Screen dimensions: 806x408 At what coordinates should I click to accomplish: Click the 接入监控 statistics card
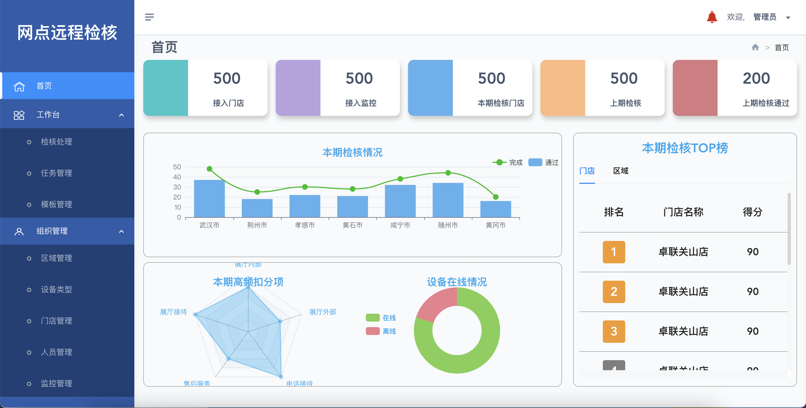[338, 88]
